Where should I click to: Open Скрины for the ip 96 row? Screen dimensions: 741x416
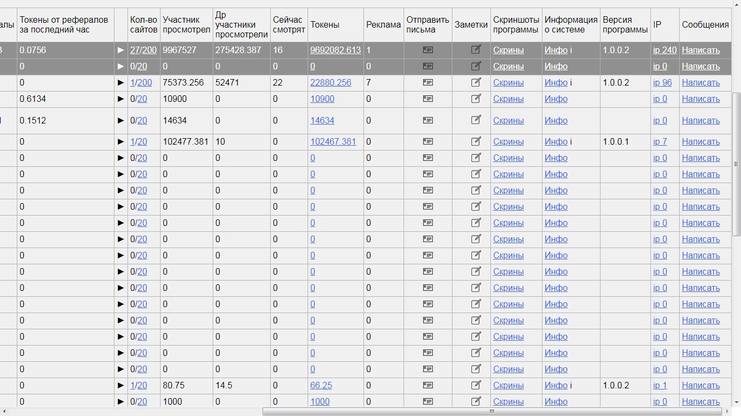coord(508,82)
